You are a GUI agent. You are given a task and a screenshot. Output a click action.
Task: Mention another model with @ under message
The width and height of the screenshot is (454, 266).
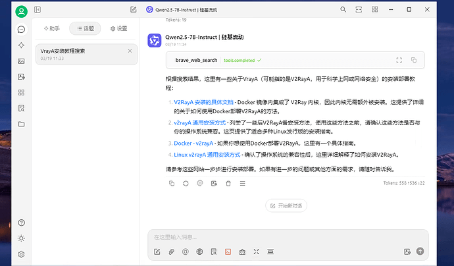(200, 184)
